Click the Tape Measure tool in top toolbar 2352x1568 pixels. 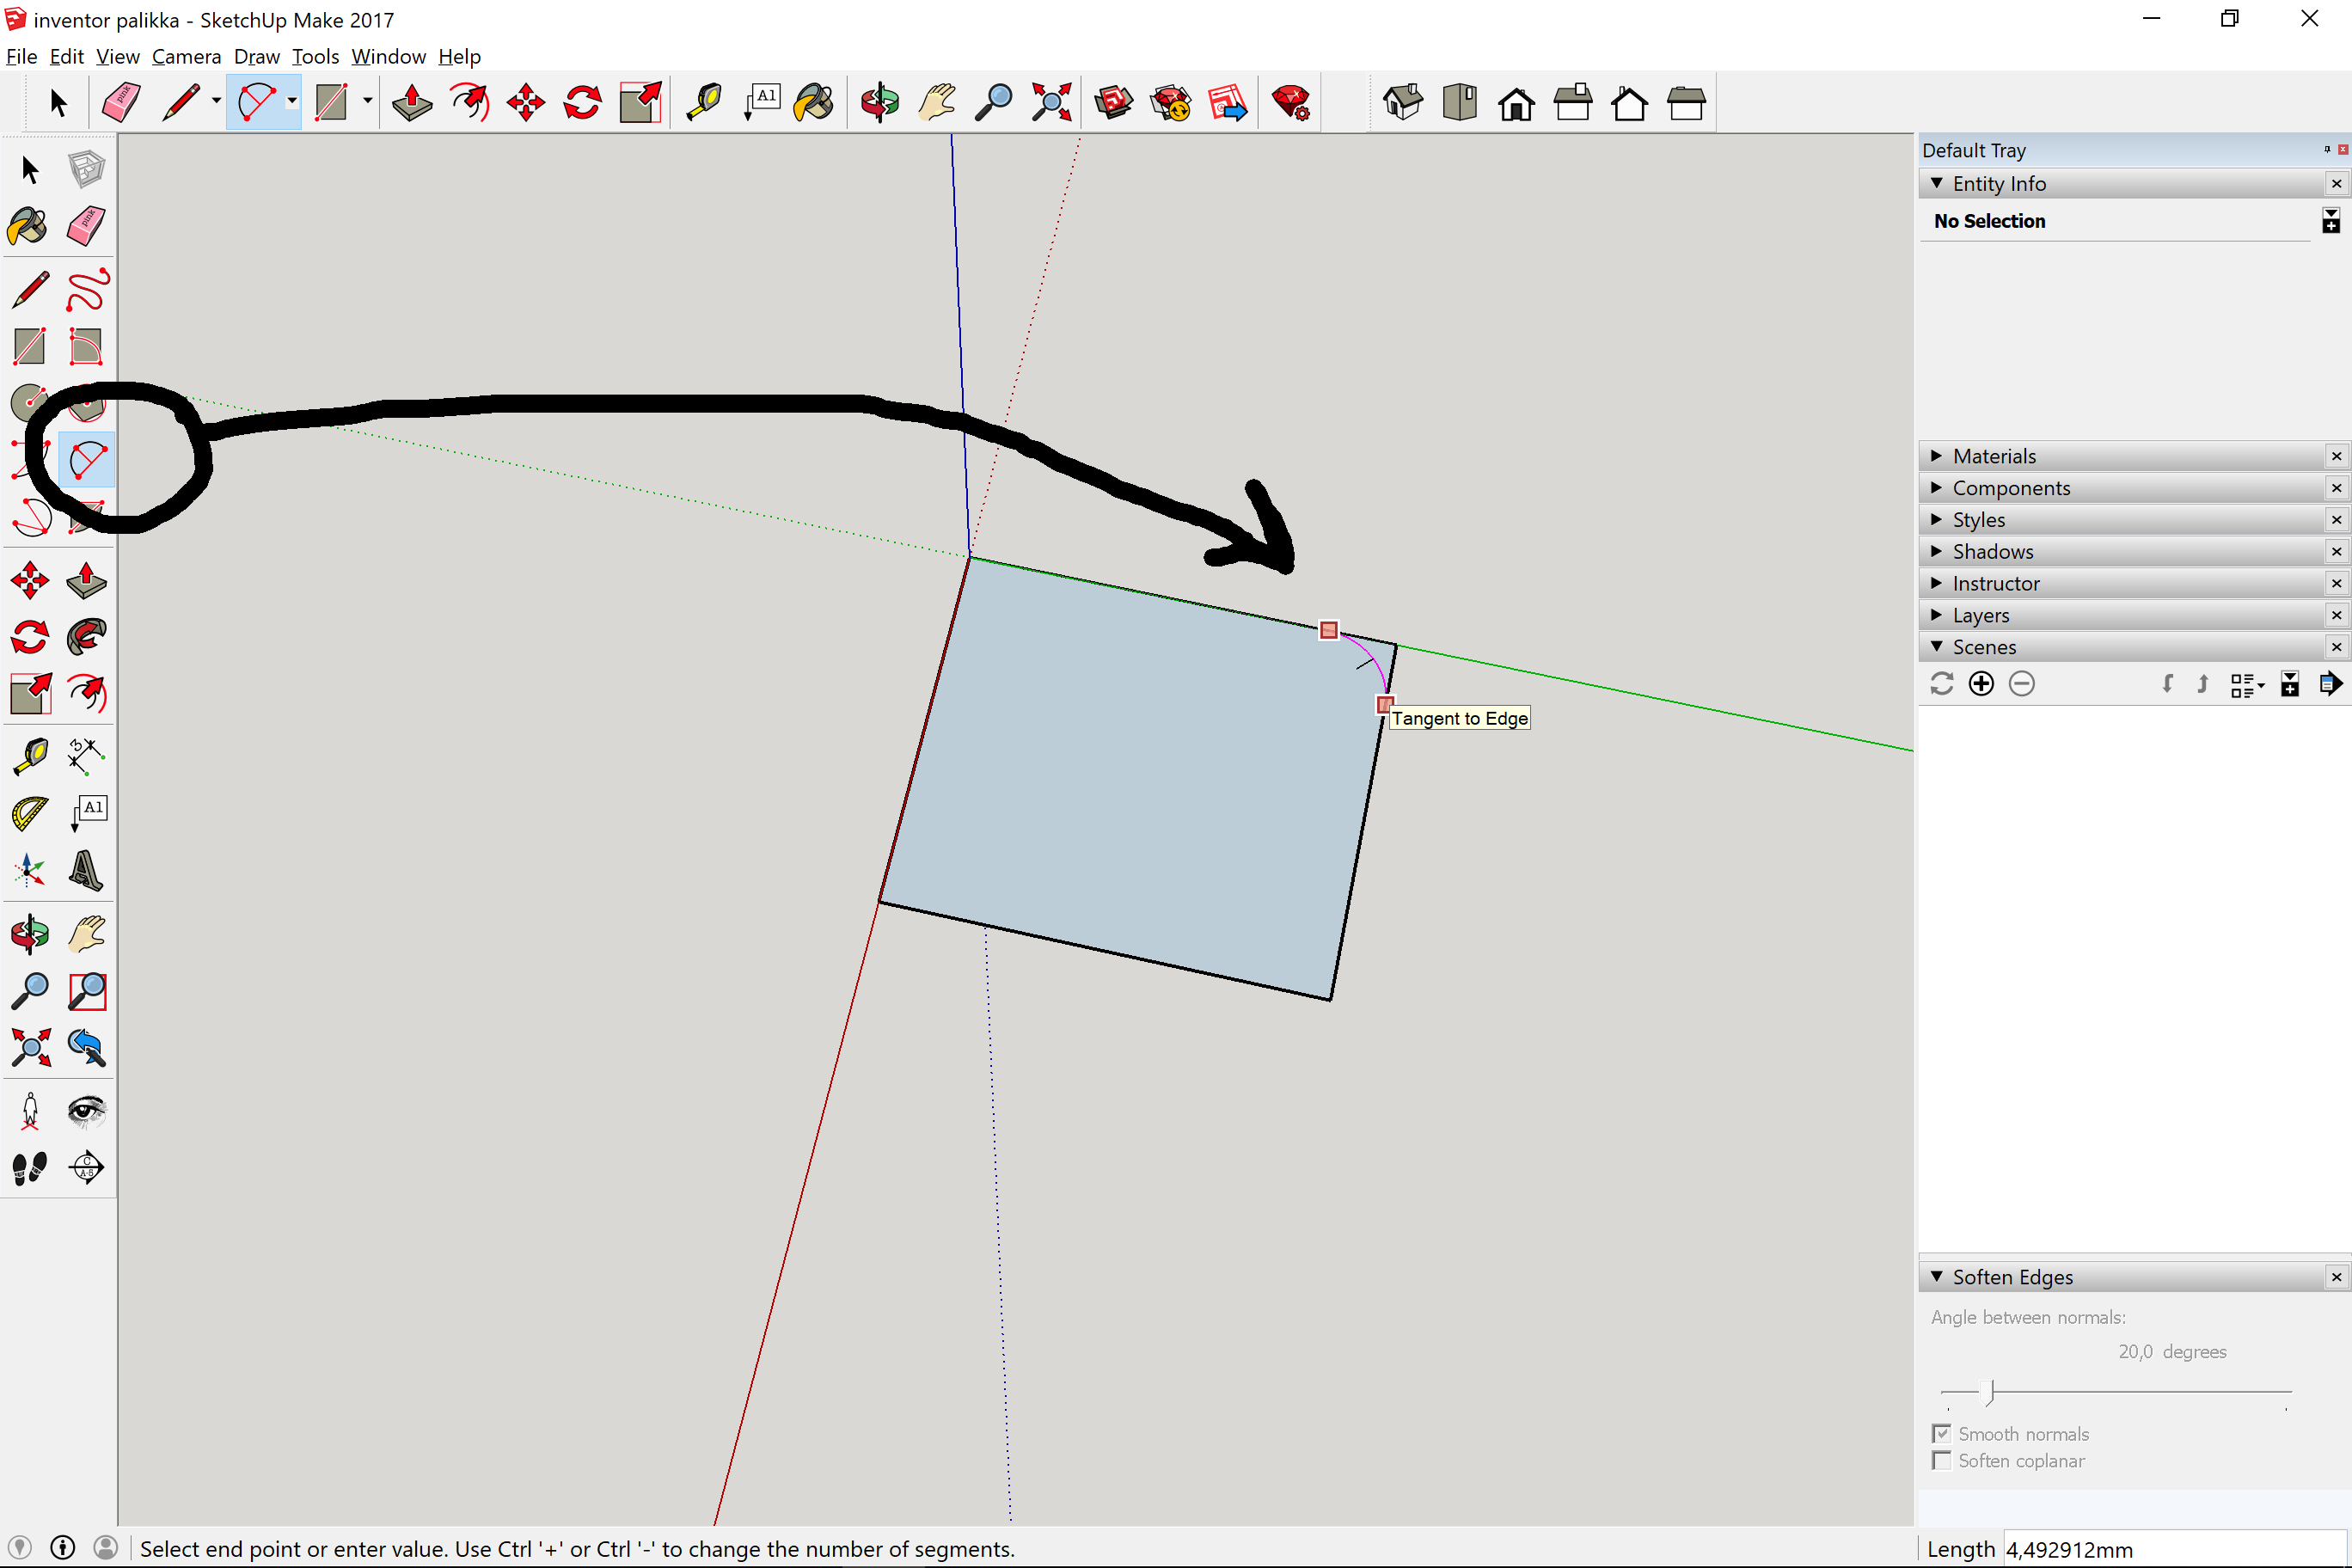(x=704, y=102)
